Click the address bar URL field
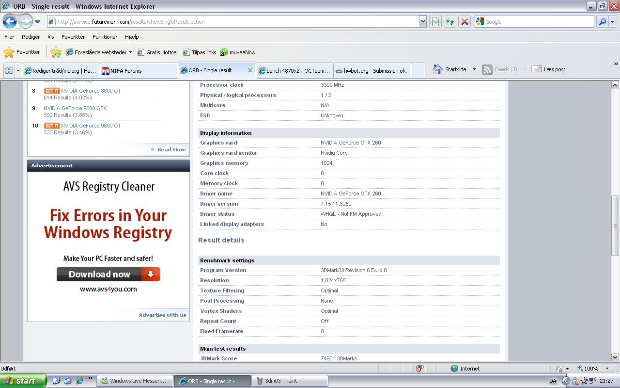620x388 pixels. click(233, 22)
